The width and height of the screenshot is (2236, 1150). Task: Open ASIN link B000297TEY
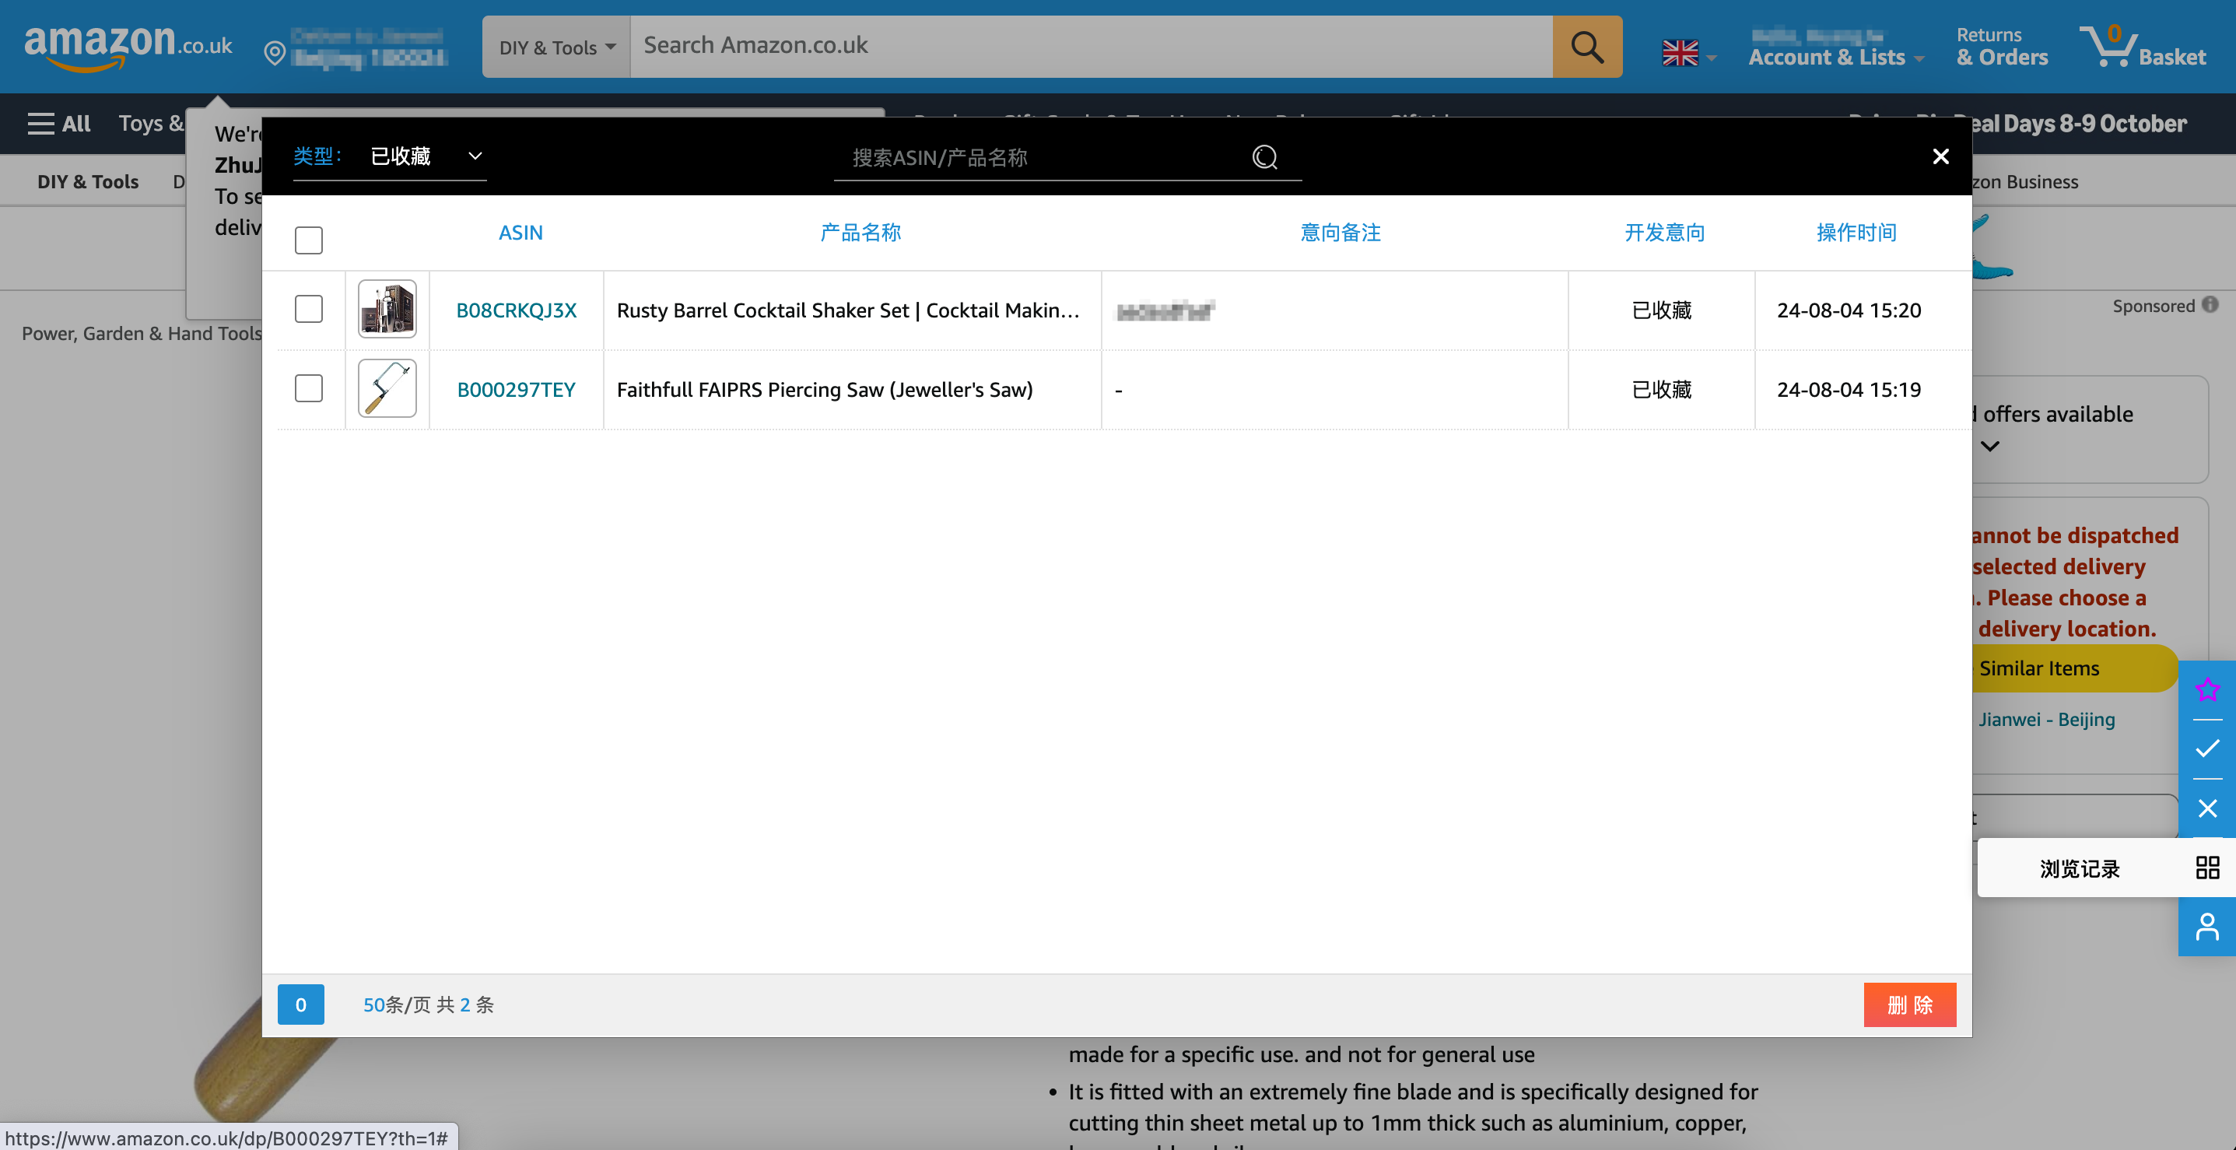(x=516, y=390)
